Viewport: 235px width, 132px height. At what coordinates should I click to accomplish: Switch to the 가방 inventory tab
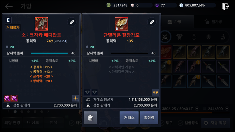175,22
